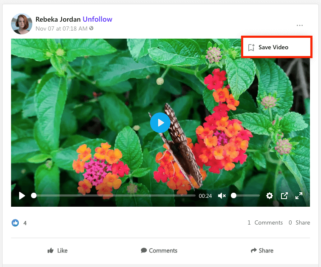Open the three-dot post options menu
Screen dimensions: 321x267
pyautogui.click(x=300, y=25)
